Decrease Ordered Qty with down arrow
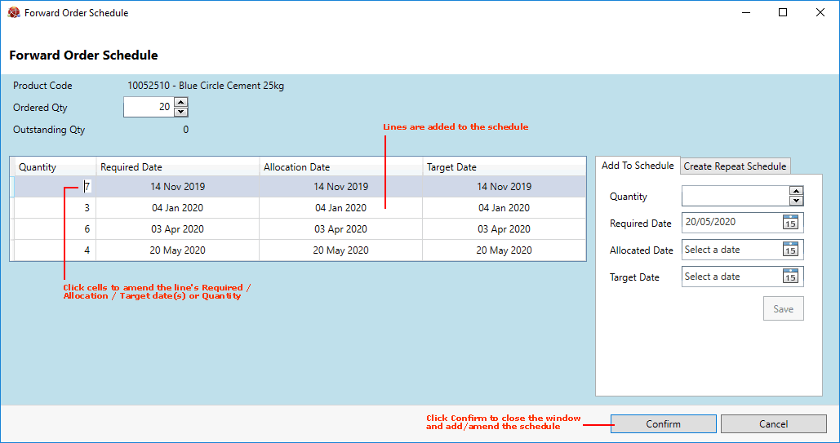The height and width of the screenshot is (443, 840). click(x=181, y=112)
